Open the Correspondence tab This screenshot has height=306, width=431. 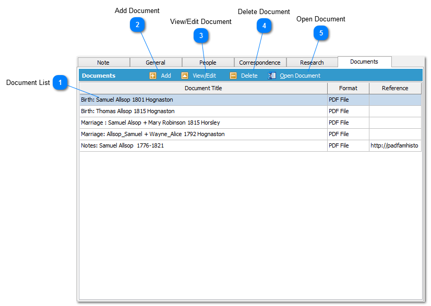[260, 62]
